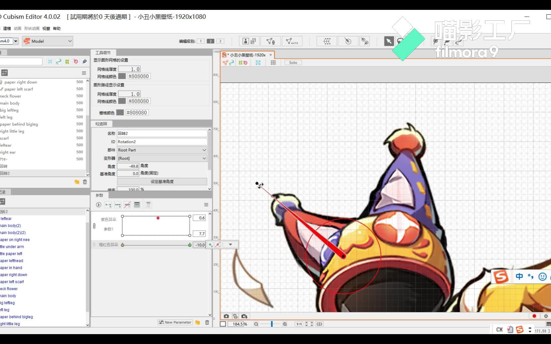
Task: Open the 建模 menu
Action: [7, 29]
